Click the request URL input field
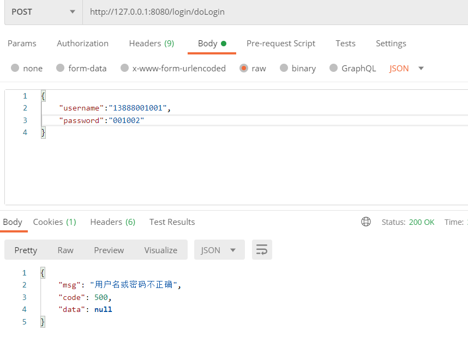This screenshot has width=468, height=343. [x=275, y=12]
